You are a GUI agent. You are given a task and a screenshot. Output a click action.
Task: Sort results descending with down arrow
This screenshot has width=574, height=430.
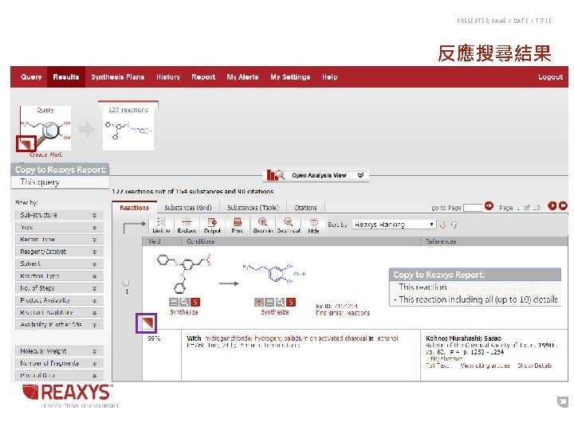[x=442, y=225]
